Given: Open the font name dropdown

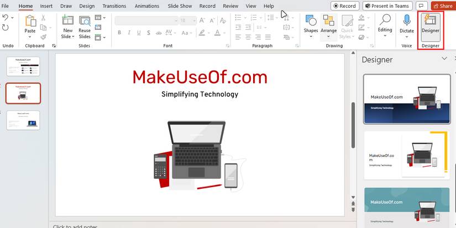Looking at the screenshot, I should tap(176, 20).
